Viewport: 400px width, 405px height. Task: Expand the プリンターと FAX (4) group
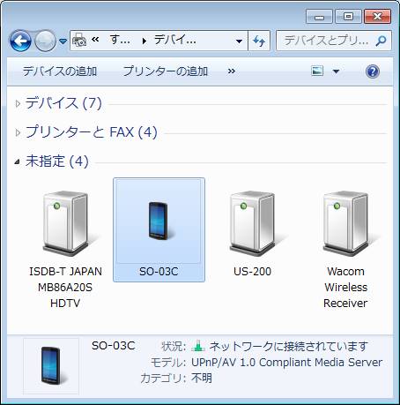(x=19, y=132)
